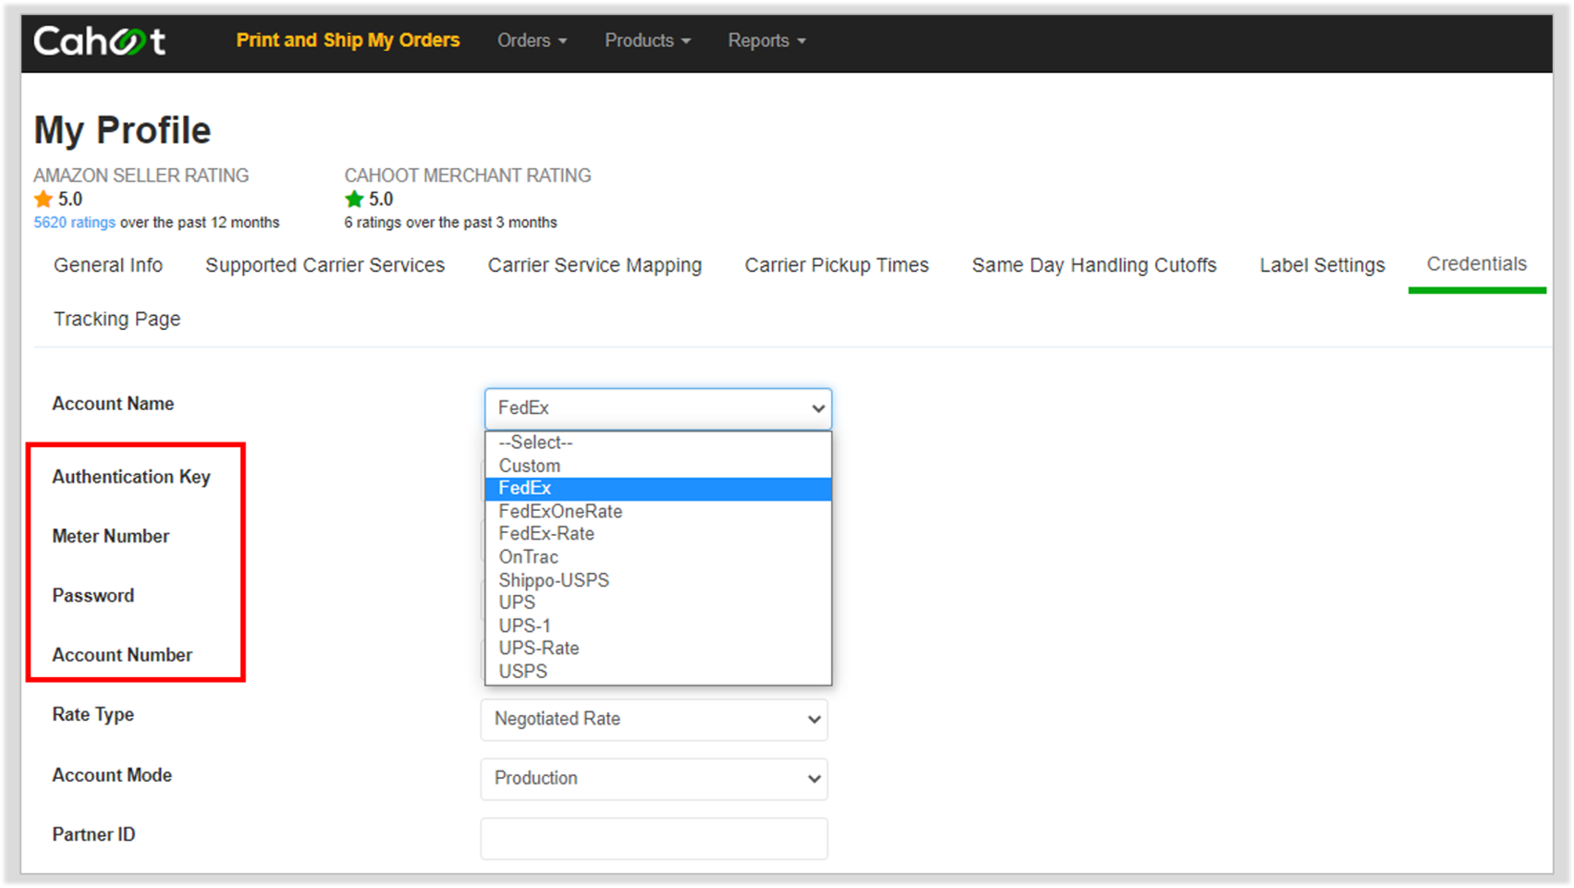Click the Account Mode label
This screenshot has width=1574, height=888.
(112, 775)
